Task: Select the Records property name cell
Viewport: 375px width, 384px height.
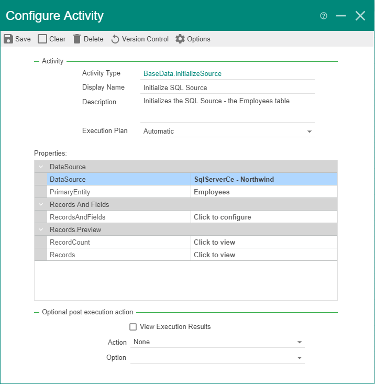Action: [119, 255]
